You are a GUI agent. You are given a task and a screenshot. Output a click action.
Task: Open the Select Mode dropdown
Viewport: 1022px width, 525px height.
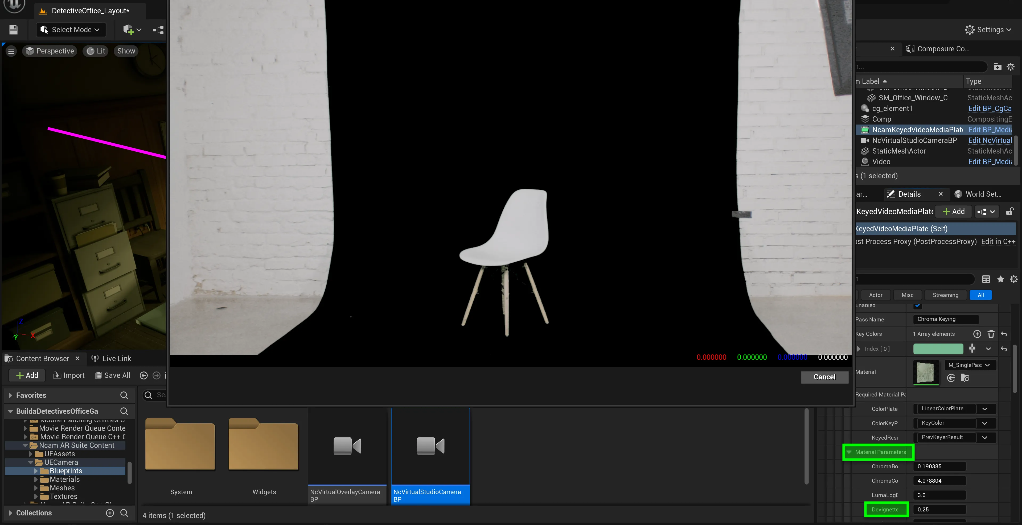[71, 30]
